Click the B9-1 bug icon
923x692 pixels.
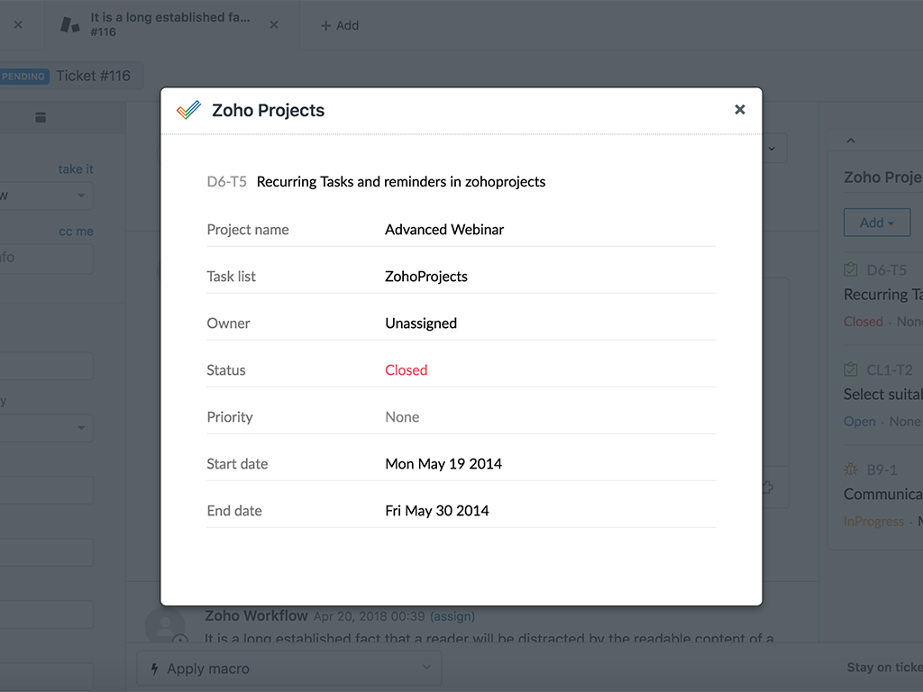850,469
